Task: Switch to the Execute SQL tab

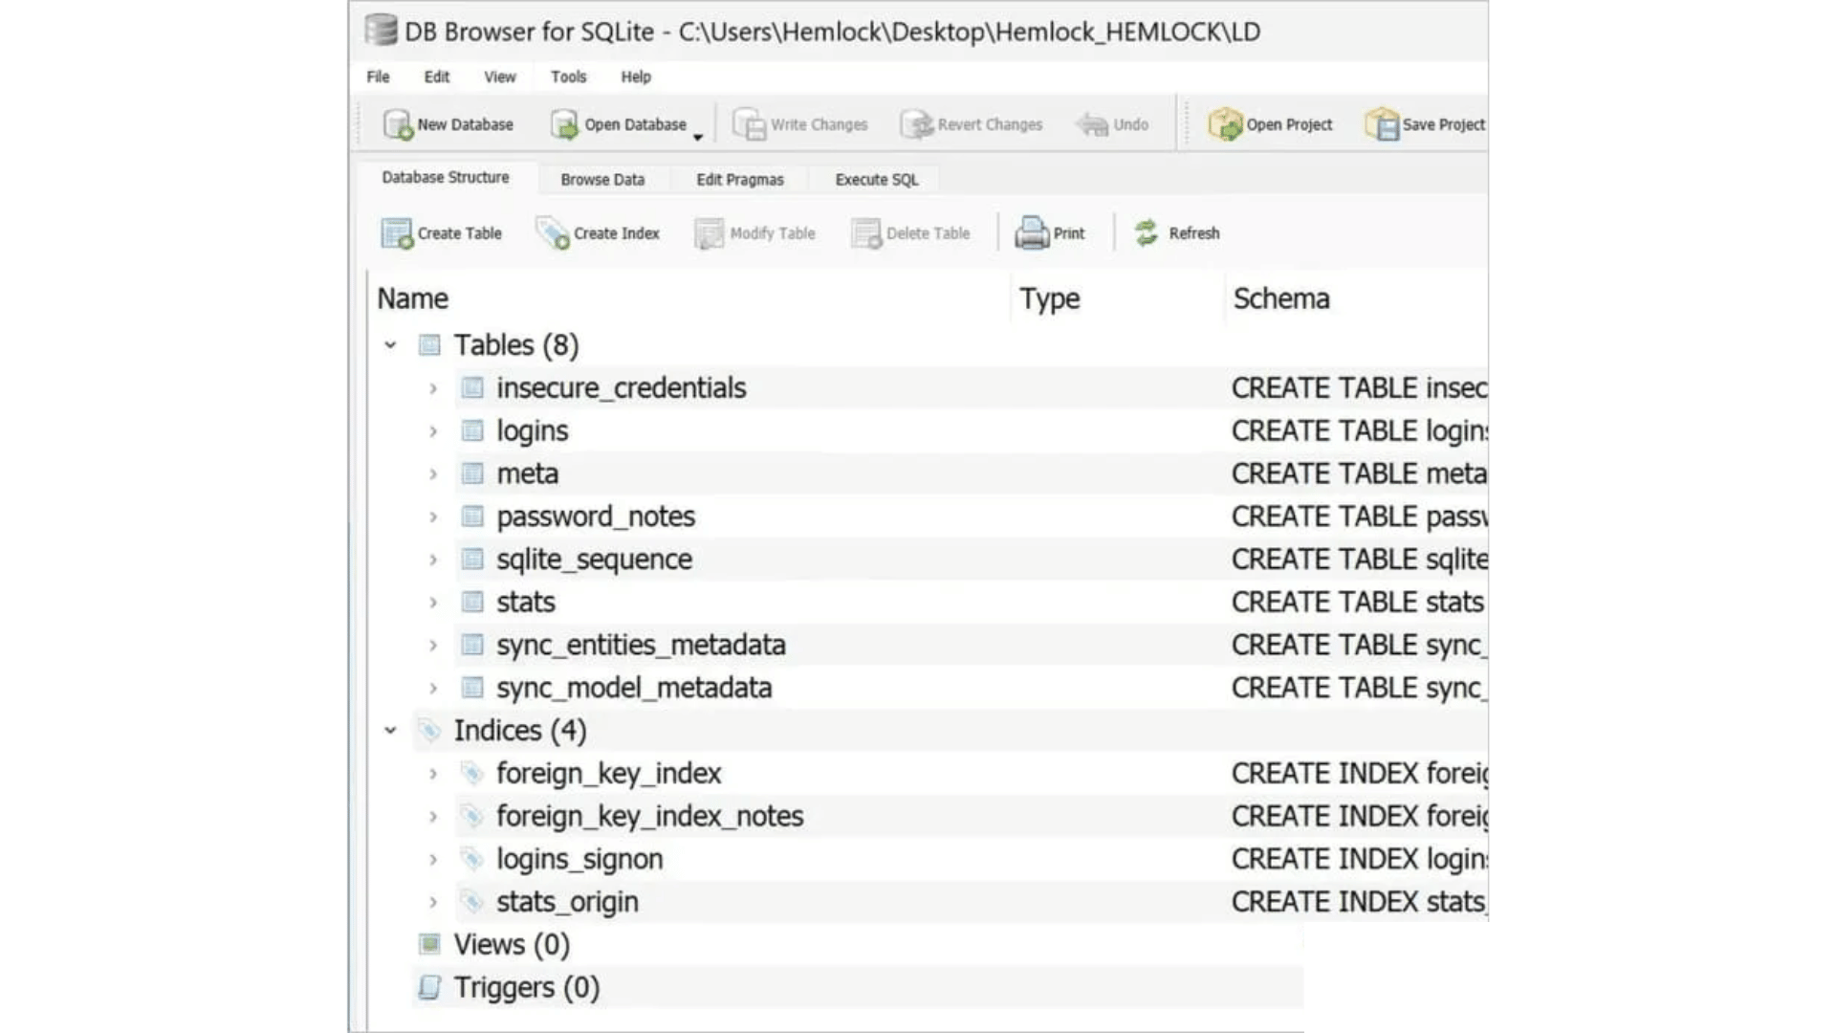Action: (x=877, y=179)
